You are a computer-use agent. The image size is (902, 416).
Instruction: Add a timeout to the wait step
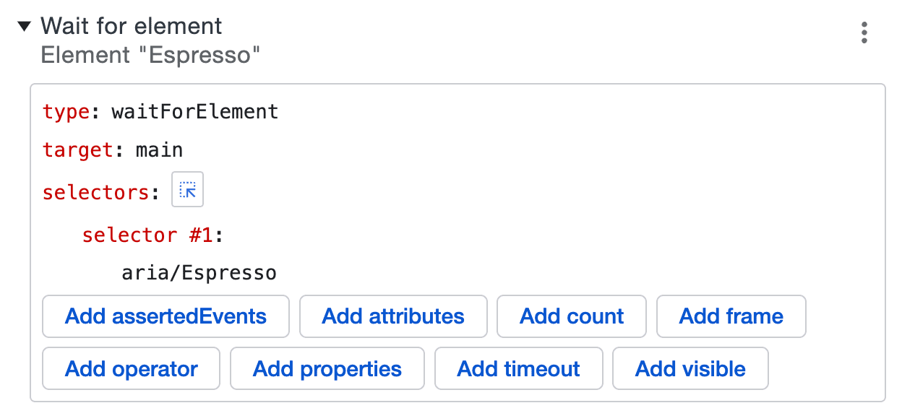point(518,368)
